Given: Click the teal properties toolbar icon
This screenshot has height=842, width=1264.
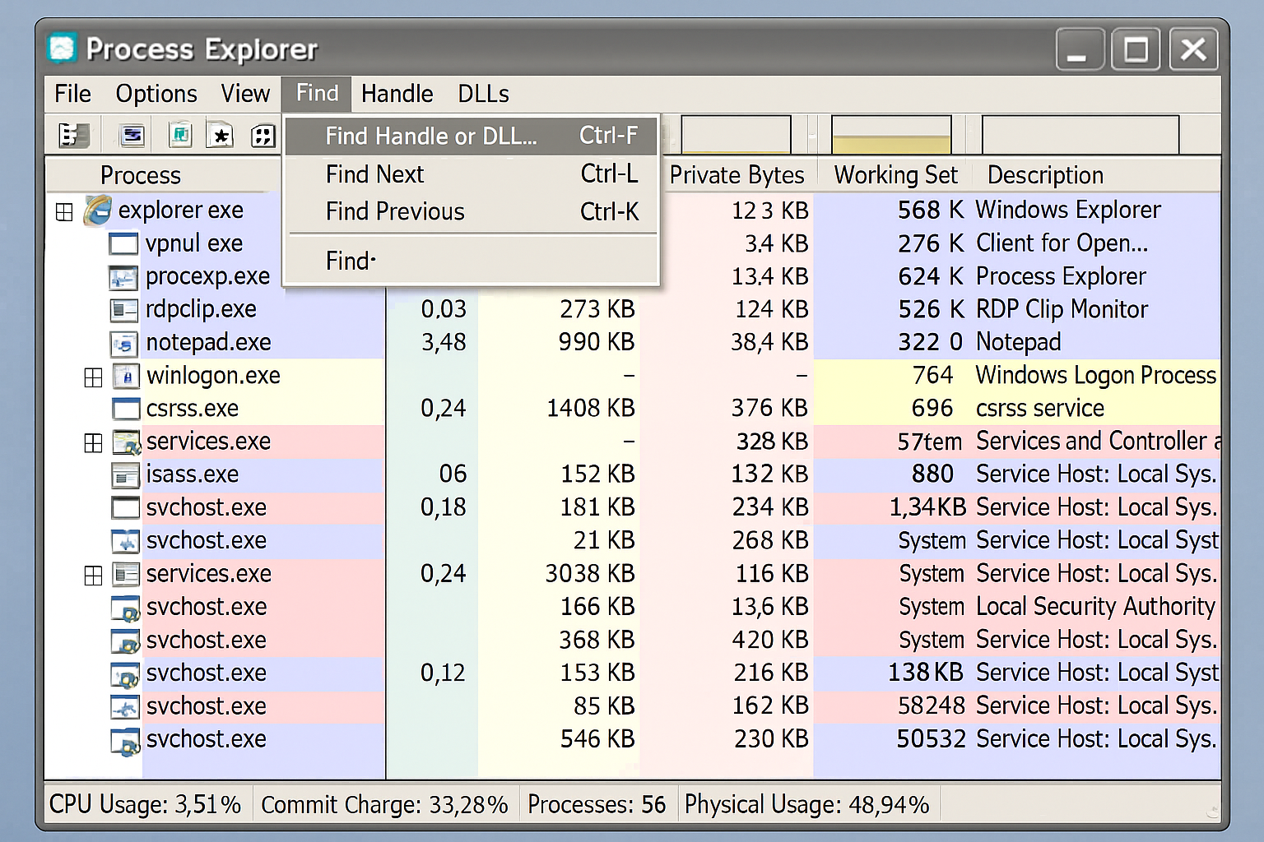Looking at the screenshot, I should point(180,135).
